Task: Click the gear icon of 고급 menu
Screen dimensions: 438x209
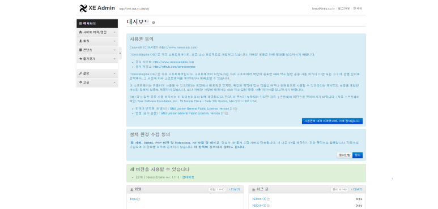Action: 80,82
